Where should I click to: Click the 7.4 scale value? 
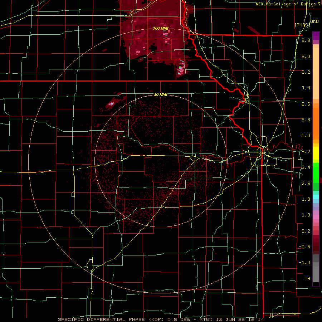pos(306,88)
